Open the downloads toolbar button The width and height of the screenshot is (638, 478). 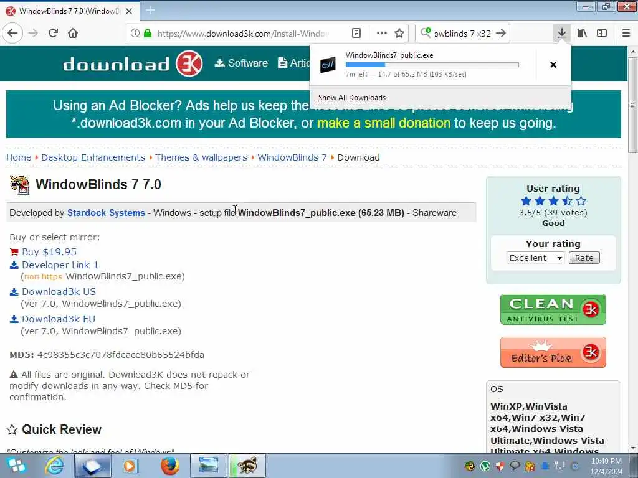(x=562, y=34)
